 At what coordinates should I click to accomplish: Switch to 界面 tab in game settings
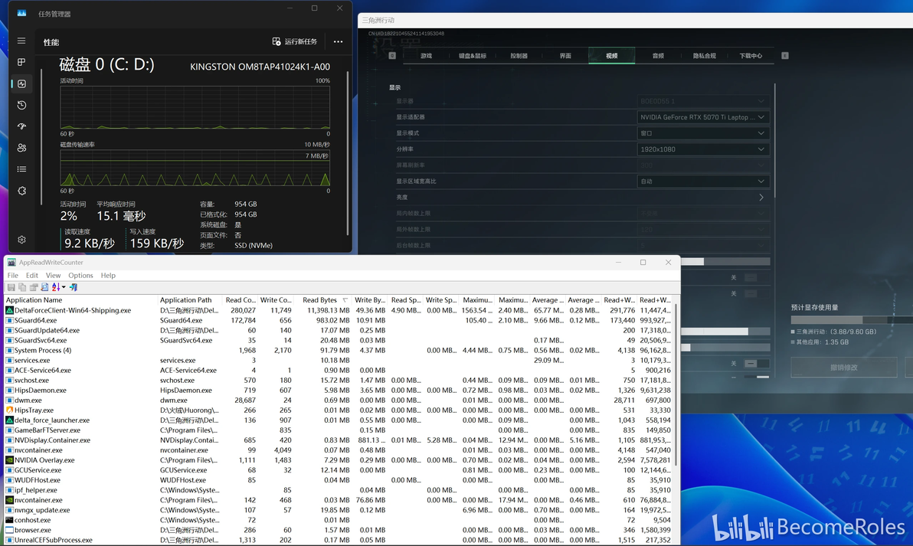pos(565,56)
